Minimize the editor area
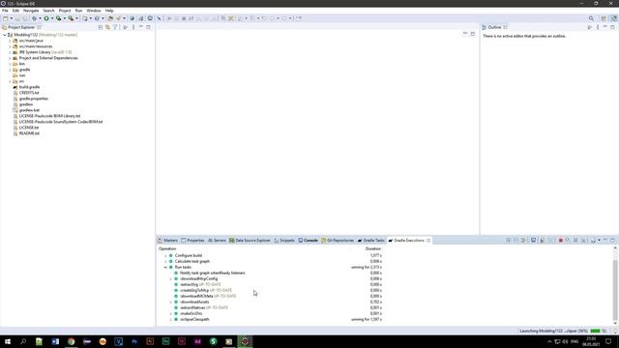 [x=465, y=34]
